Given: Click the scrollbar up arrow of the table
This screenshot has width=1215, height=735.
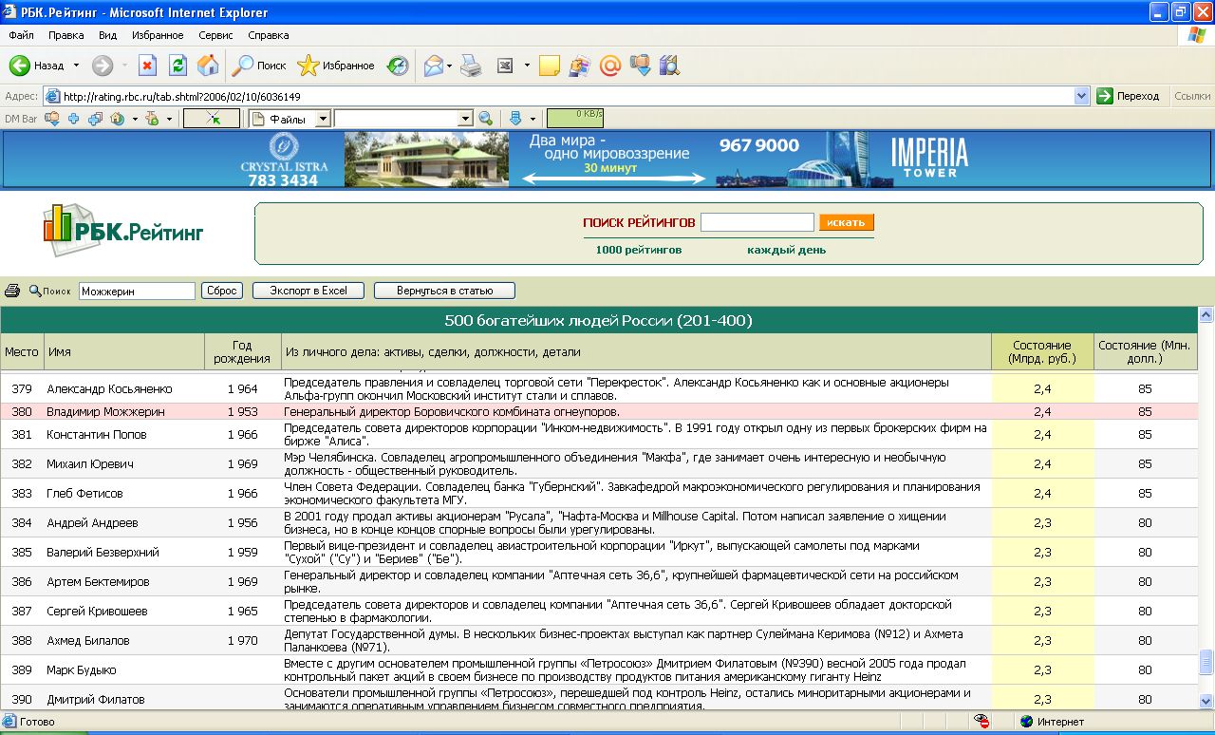Looking at the screenshot, I should point(1206,314).
